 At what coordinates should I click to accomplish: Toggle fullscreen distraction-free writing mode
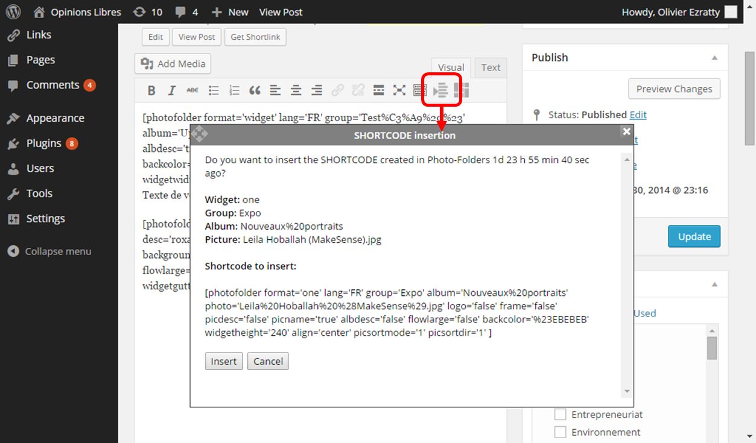(399, 90)
